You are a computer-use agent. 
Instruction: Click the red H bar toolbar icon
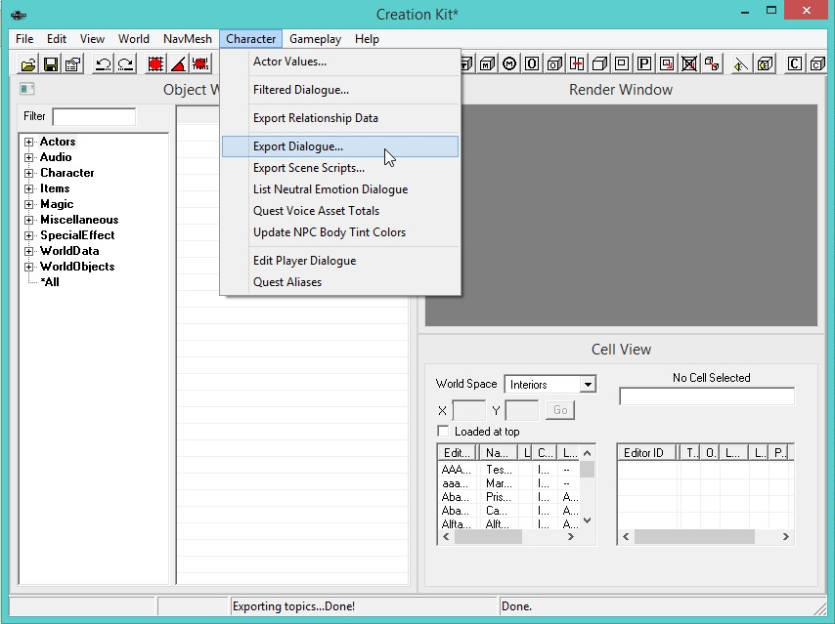click(x=577, y=64)
